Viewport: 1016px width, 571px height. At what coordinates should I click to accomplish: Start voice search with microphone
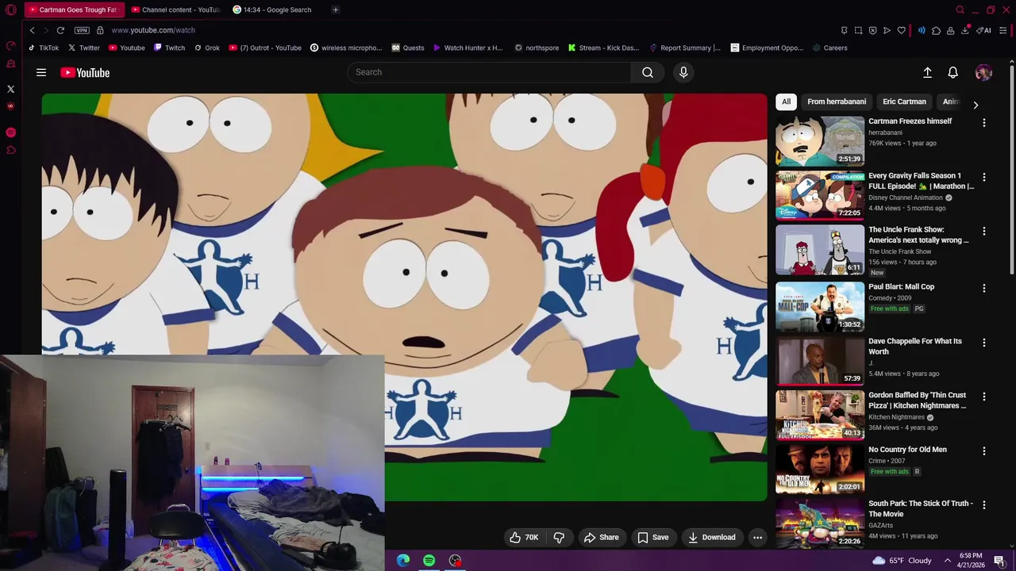683,72
